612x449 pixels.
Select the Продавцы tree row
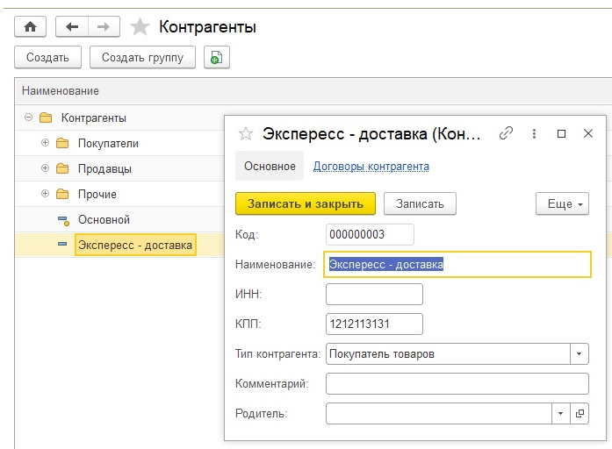[119, 168]
